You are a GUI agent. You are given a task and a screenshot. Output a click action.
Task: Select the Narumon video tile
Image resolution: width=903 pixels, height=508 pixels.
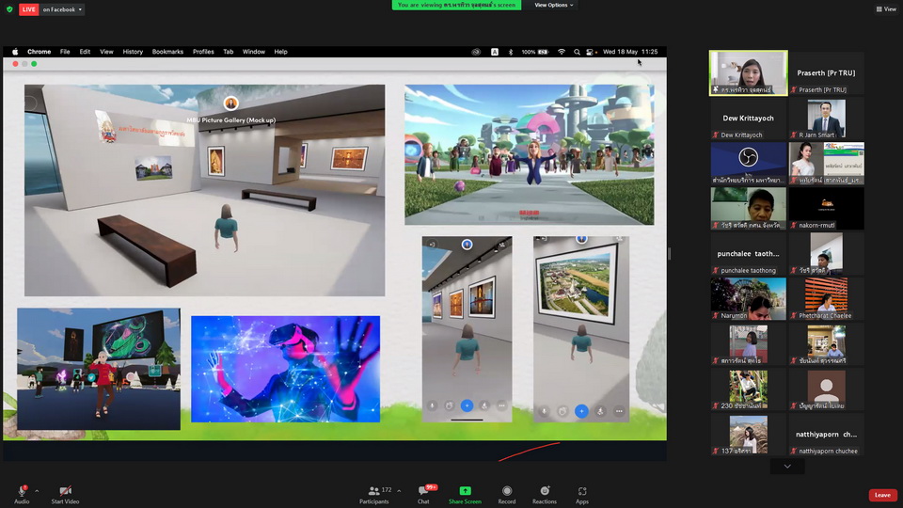tap(748, 299)
